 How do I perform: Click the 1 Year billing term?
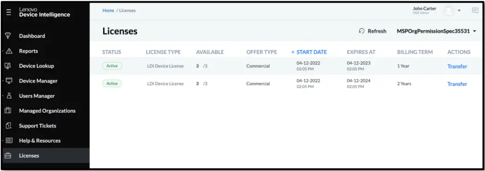pos(403,66)
